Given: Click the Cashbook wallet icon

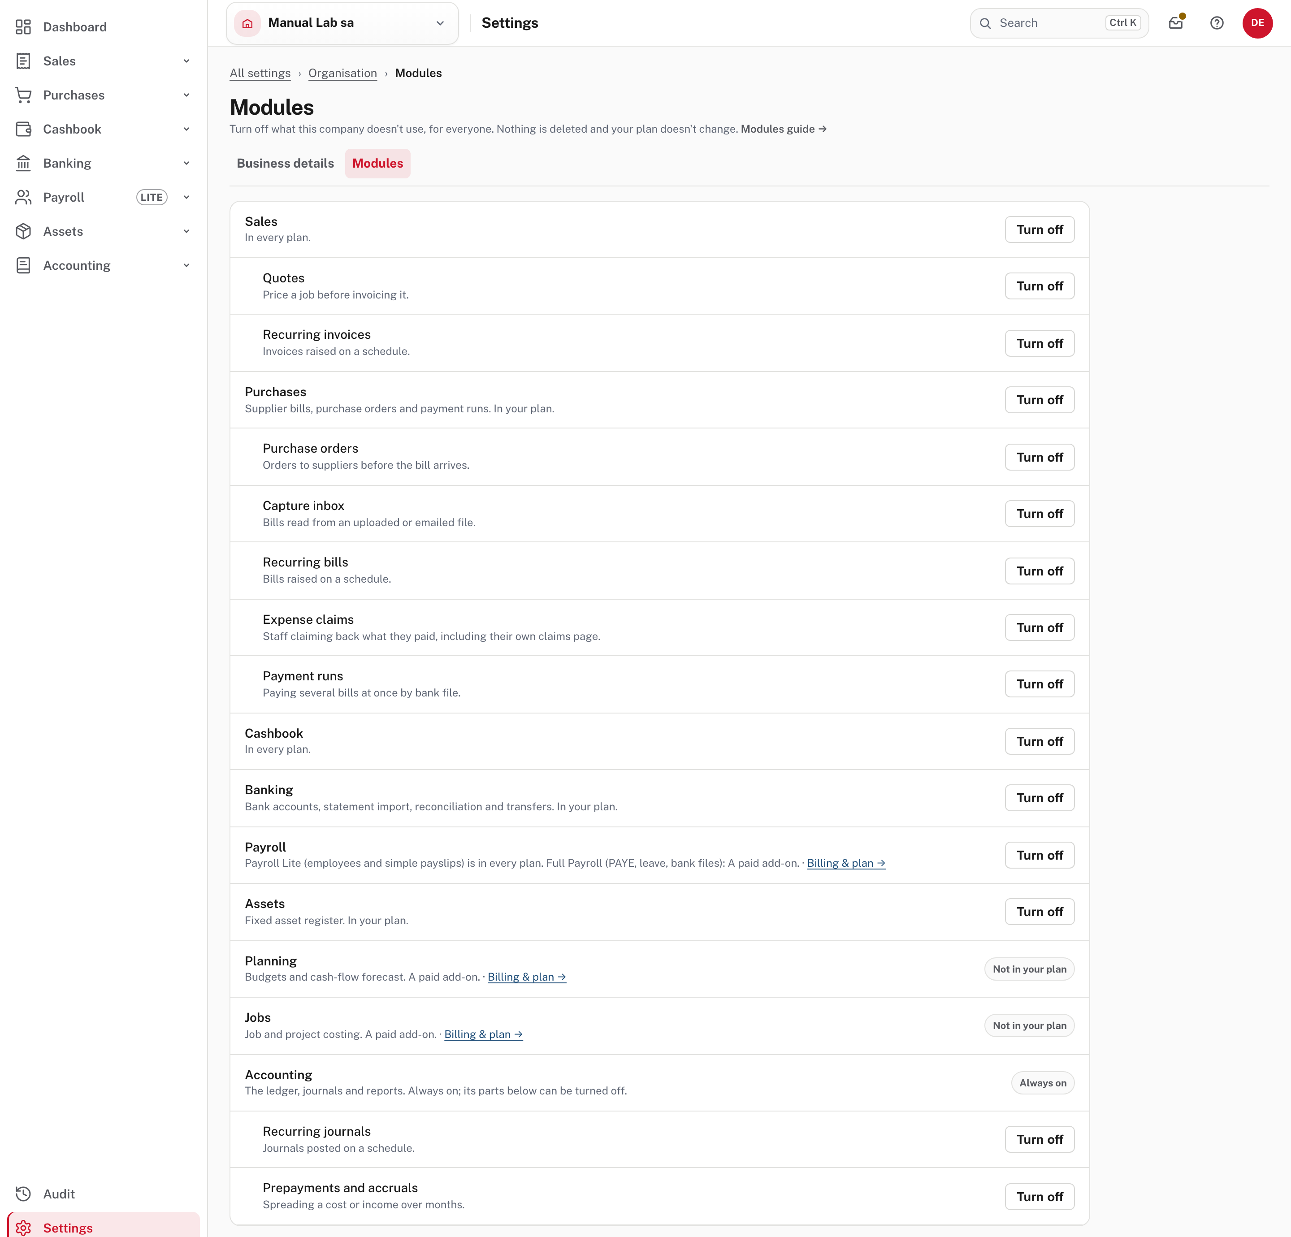Looking at the screenshot, I should pos(23,129).
